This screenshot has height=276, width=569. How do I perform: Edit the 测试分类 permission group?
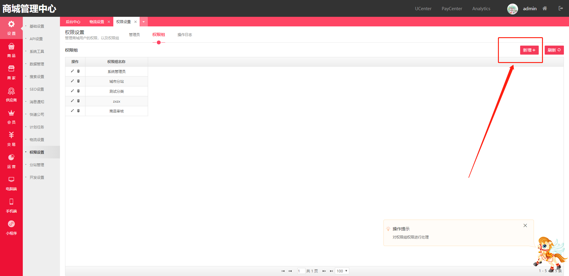pos(72,91)
